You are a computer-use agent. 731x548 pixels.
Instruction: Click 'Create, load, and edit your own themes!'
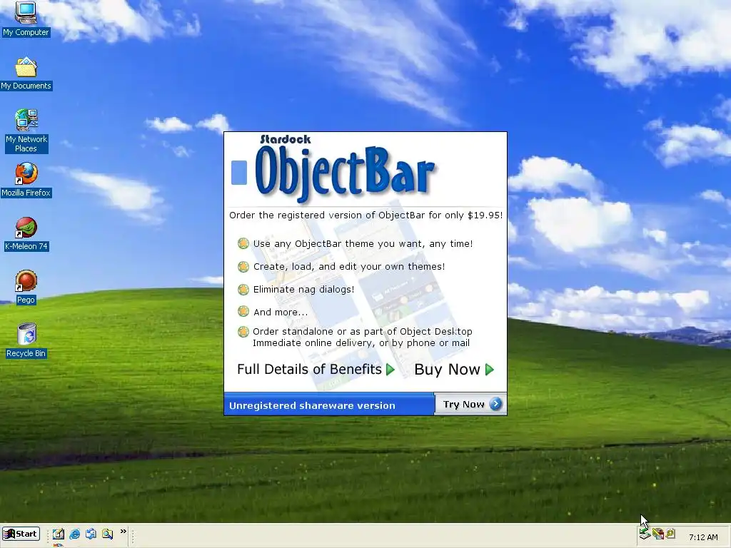(348, 267)
